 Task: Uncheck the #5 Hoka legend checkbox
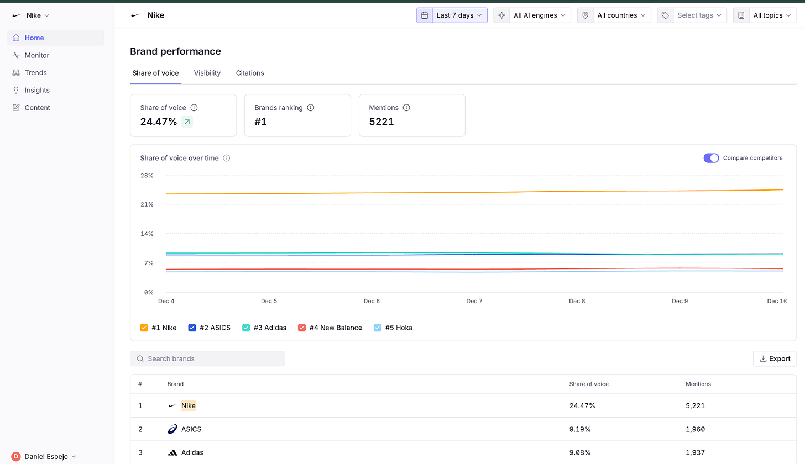(x=377, y=328)
